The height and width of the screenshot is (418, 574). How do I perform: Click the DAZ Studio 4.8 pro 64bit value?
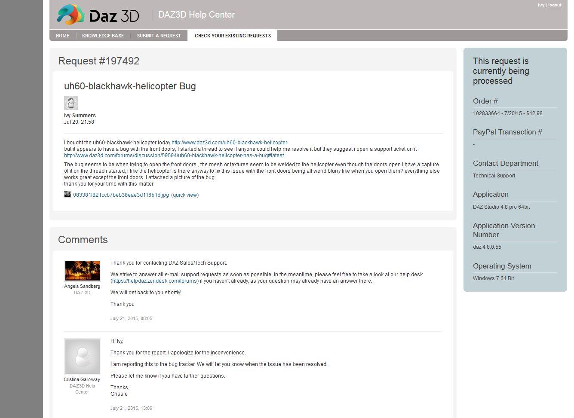tap(501, 207)
